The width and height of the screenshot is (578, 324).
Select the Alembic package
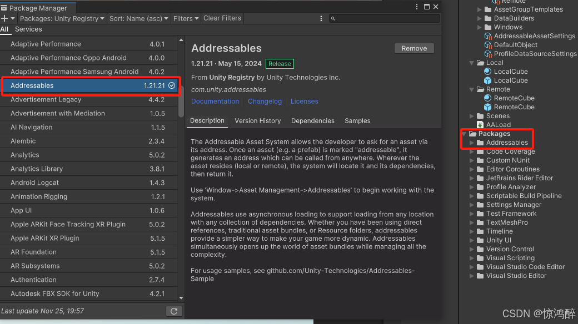coord(88,141)
